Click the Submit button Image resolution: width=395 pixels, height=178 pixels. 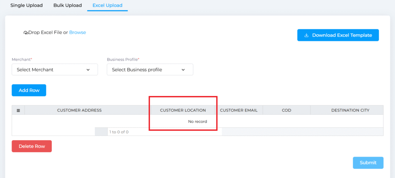(x=368, y=163)
